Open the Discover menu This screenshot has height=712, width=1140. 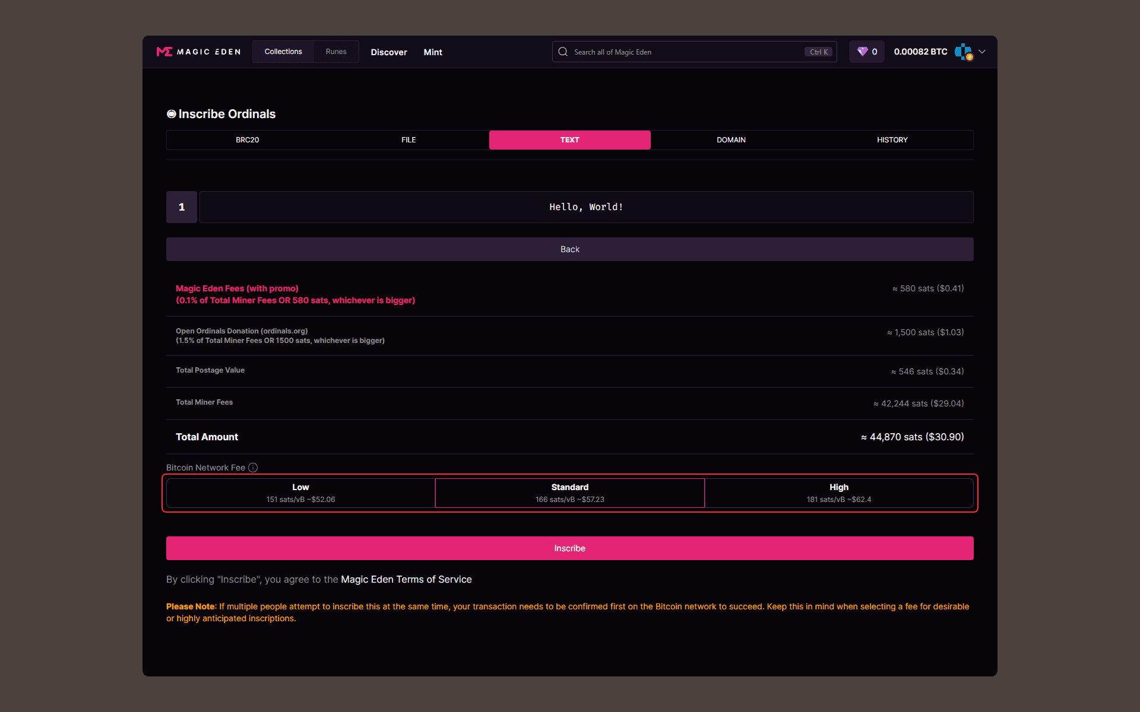click(389, 52)
